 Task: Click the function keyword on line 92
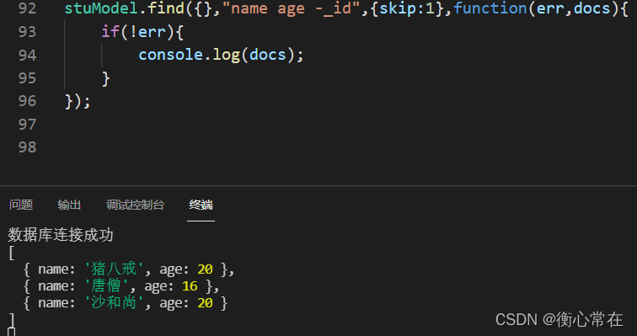click(x=490, y=8)
